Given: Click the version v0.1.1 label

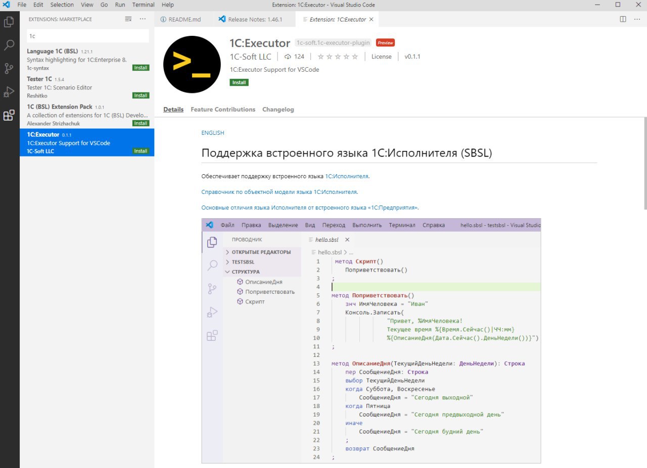Looking at the screenshot, I should tap(412, 57).
